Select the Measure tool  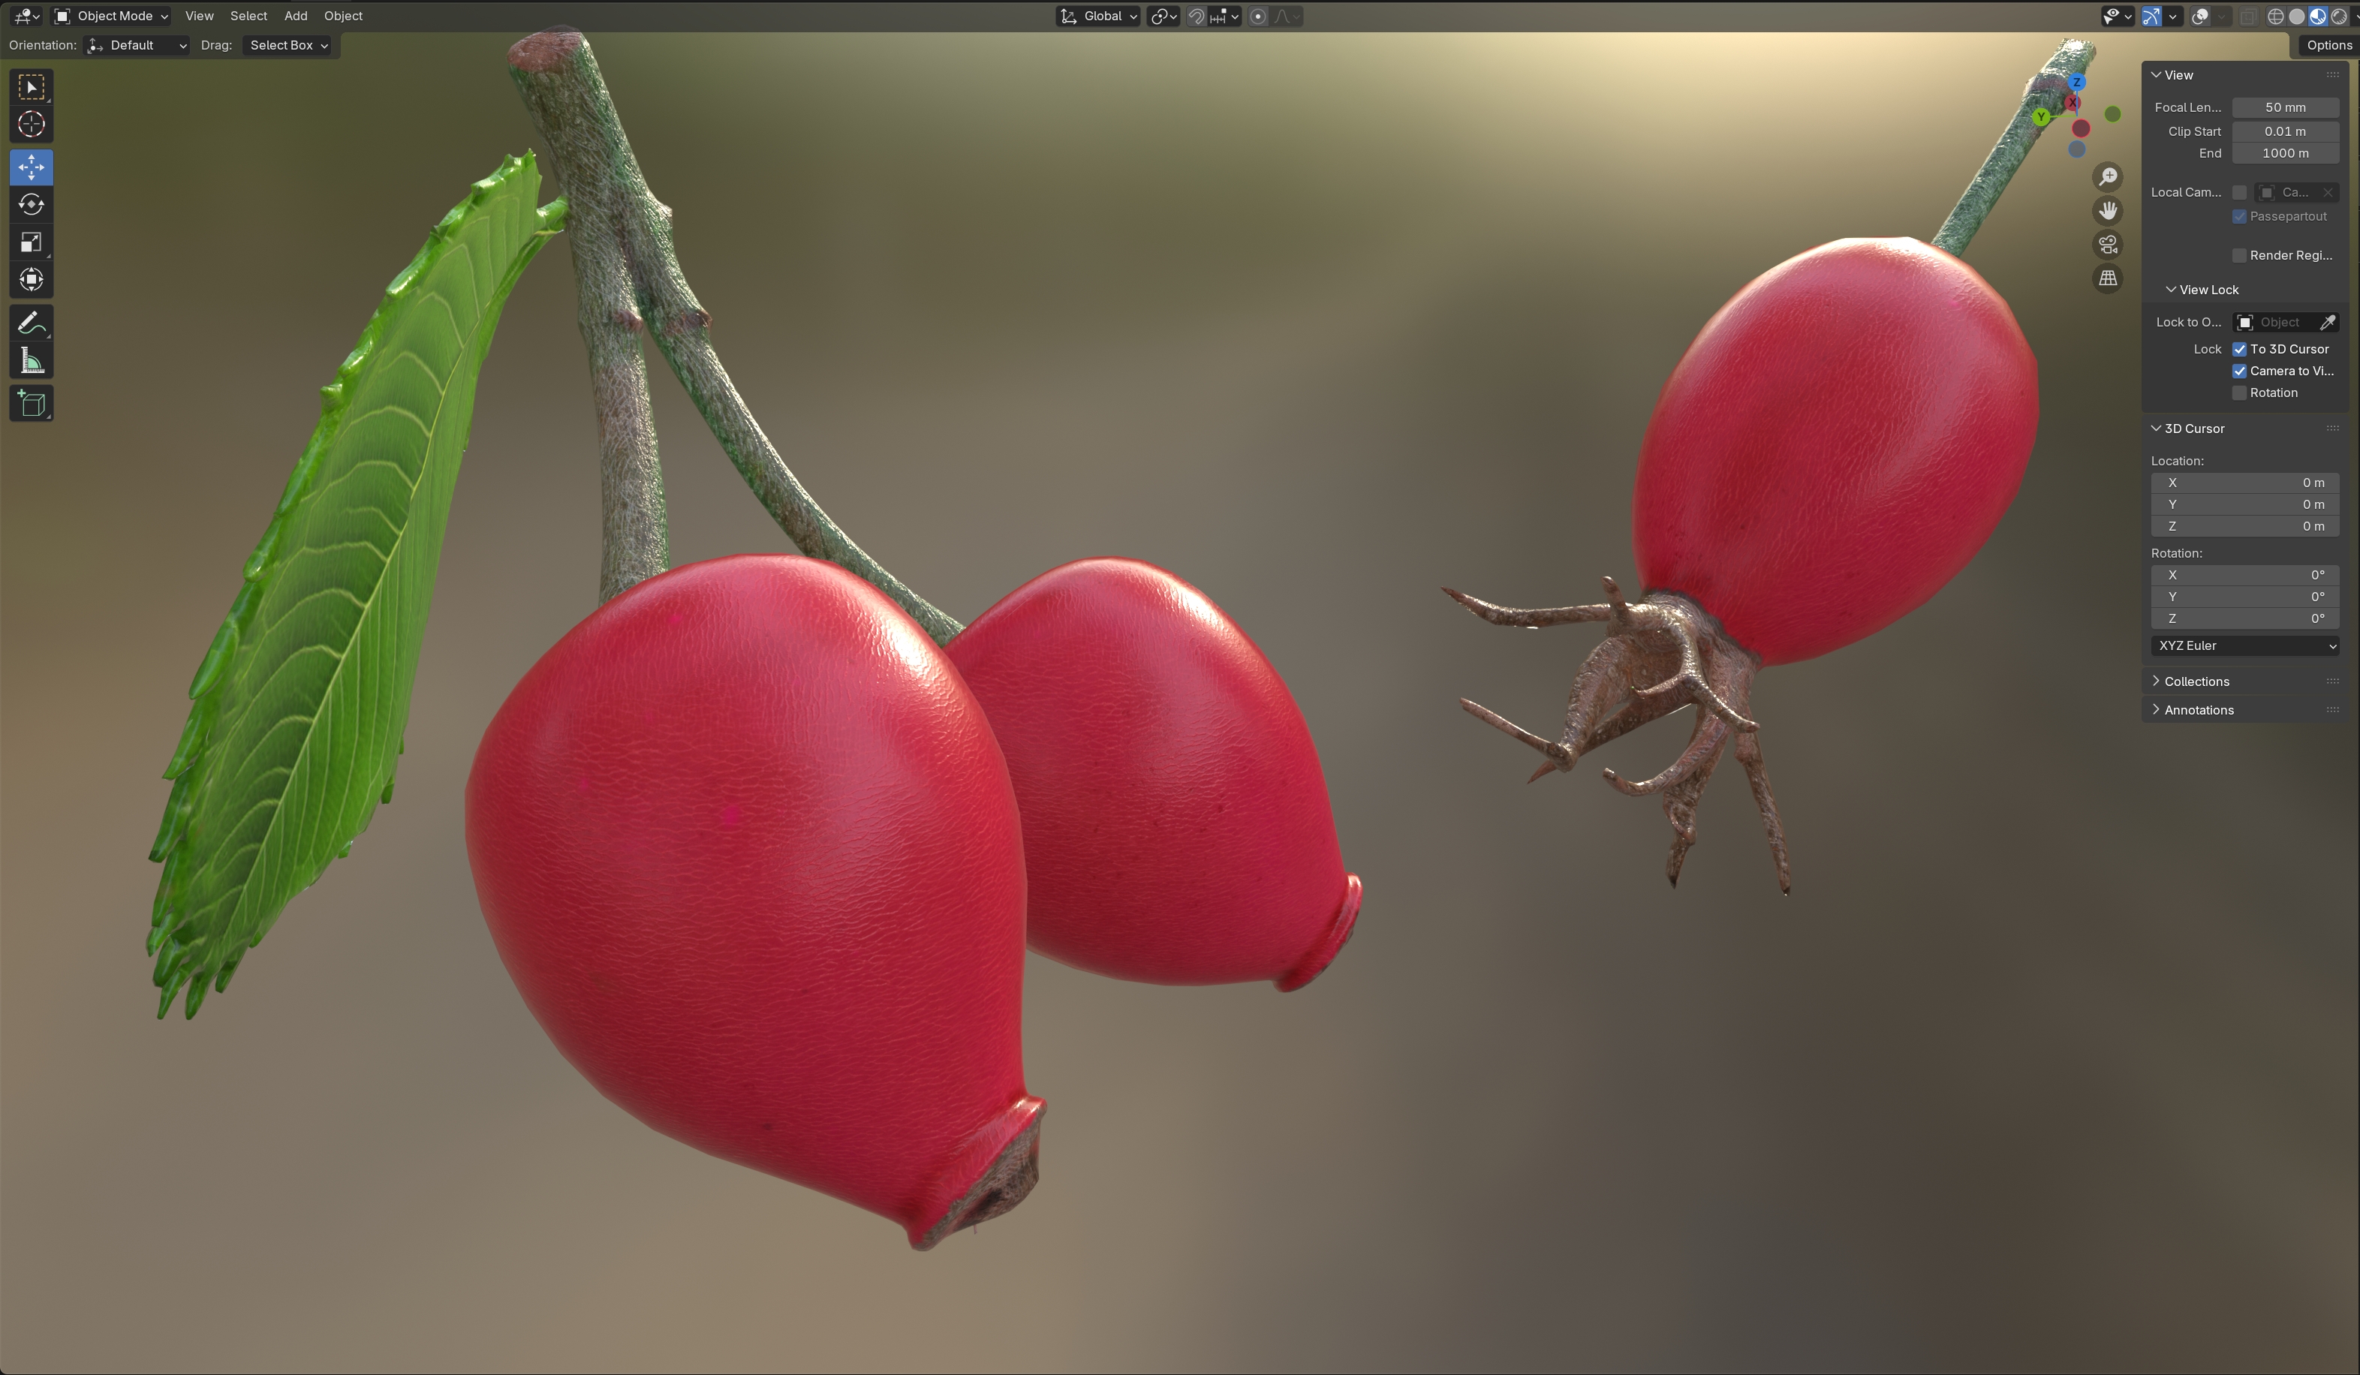31,360
